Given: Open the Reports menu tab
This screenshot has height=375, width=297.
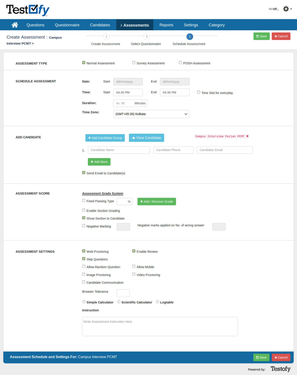Looking at the screenshot, I should click(x=166, y=25).
